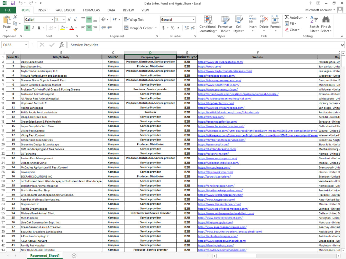Toggle Wrap Text
Screen dimensions: 346x259
point(134,20)
